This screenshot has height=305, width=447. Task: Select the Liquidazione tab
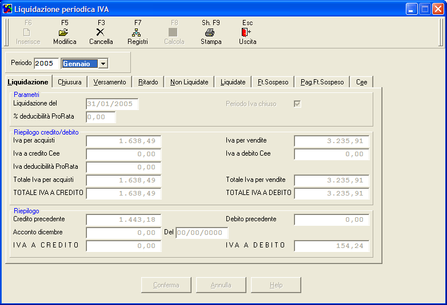28,82
